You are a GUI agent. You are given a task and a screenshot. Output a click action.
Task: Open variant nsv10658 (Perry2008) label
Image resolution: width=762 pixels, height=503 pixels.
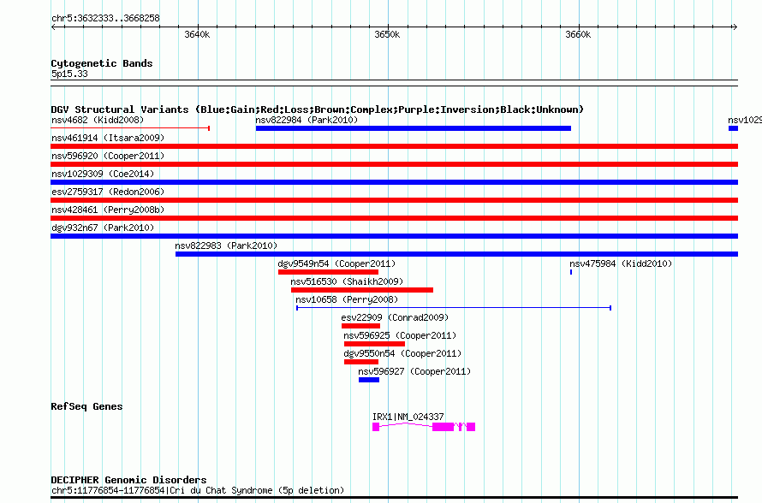(x=347, y=299)
